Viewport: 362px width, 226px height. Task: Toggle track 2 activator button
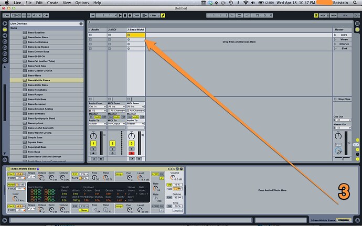point(112,144)
